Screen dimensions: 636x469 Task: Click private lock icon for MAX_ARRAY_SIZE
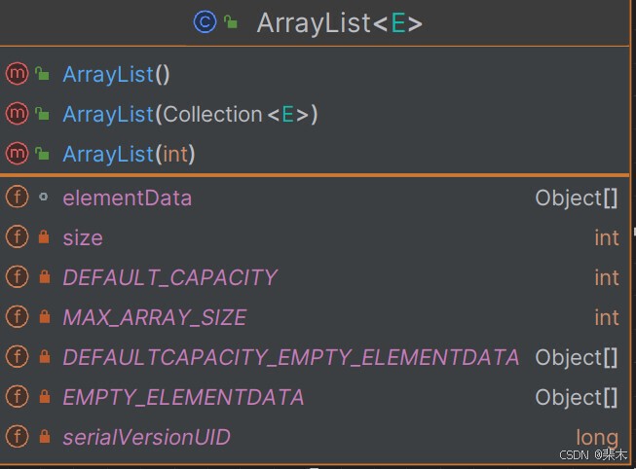click(x=44, y=316)
